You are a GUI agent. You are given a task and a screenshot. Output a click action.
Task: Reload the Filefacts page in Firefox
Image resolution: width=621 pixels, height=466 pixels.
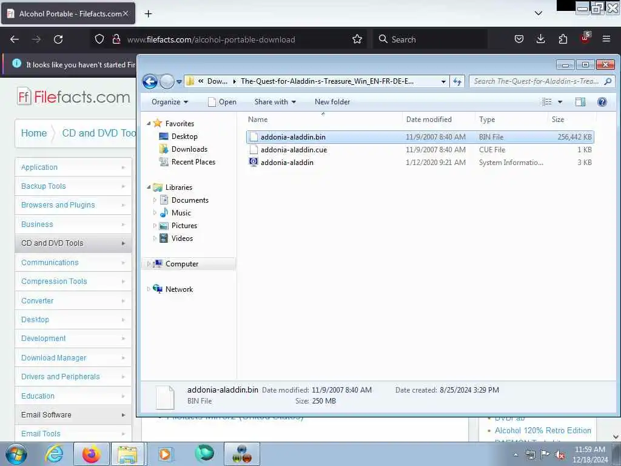(x=58, y=39)
